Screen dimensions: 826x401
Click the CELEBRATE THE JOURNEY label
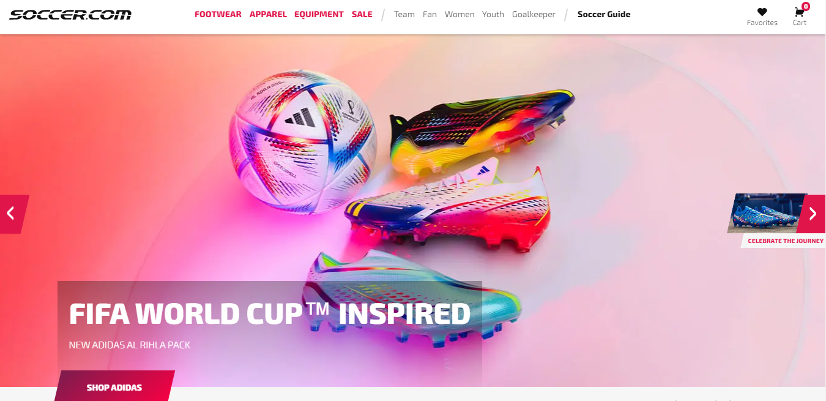click(786, 241)
